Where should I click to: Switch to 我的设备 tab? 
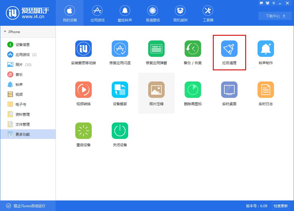point(70,13)
